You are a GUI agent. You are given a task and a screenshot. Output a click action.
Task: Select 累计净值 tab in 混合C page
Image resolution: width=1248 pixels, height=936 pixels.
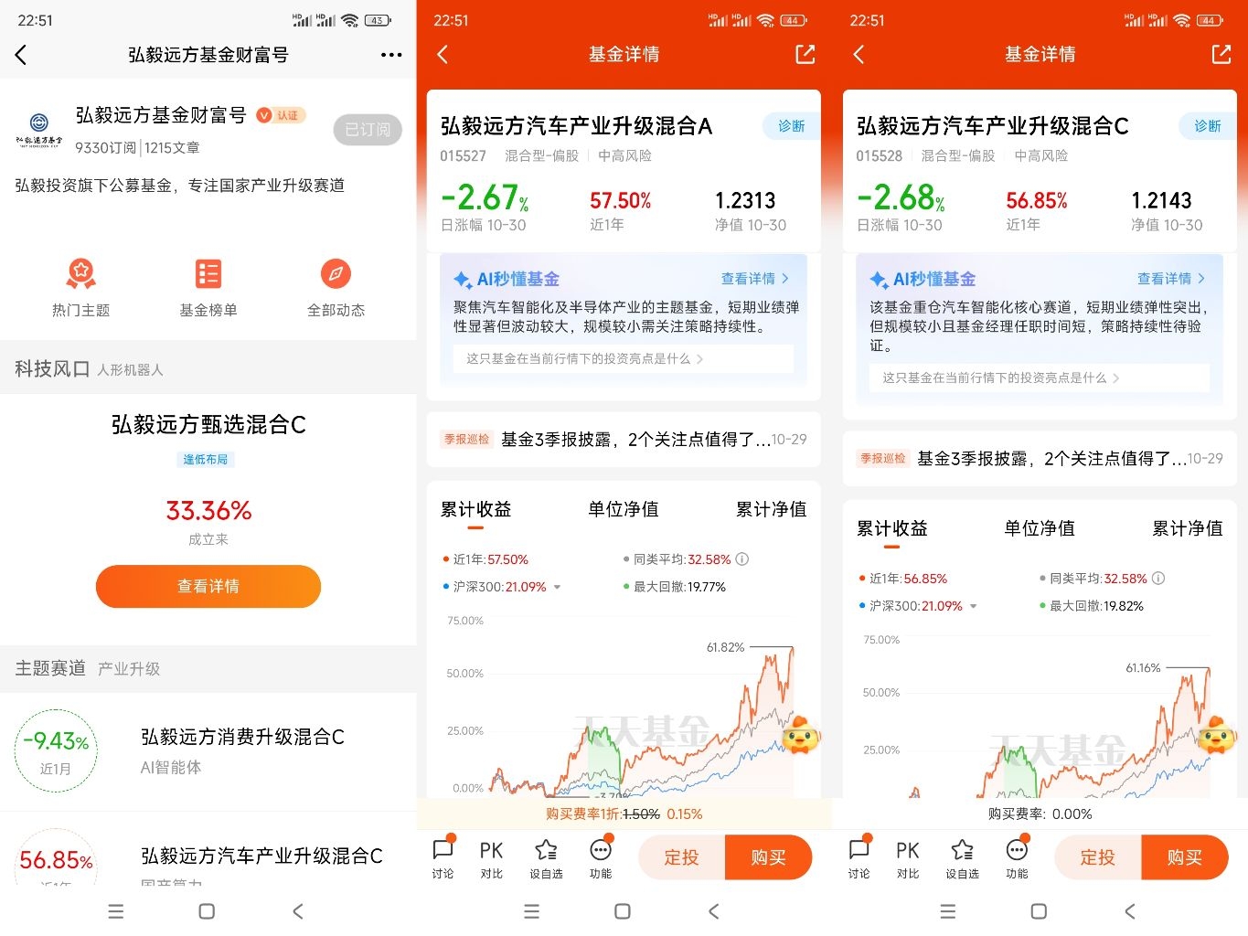coord(1187,528)
